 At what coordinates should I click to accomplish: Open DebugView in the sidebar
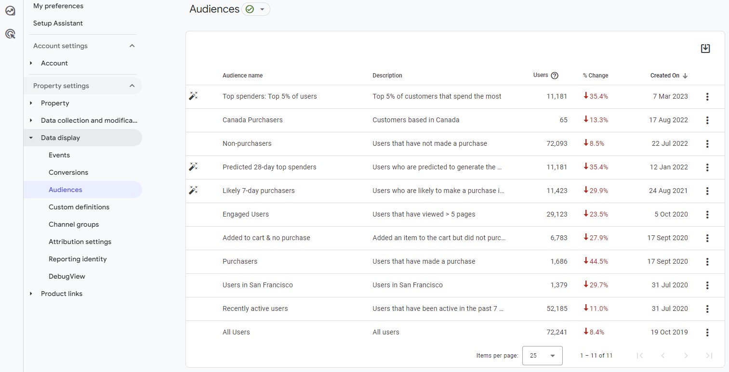point(67,276)
